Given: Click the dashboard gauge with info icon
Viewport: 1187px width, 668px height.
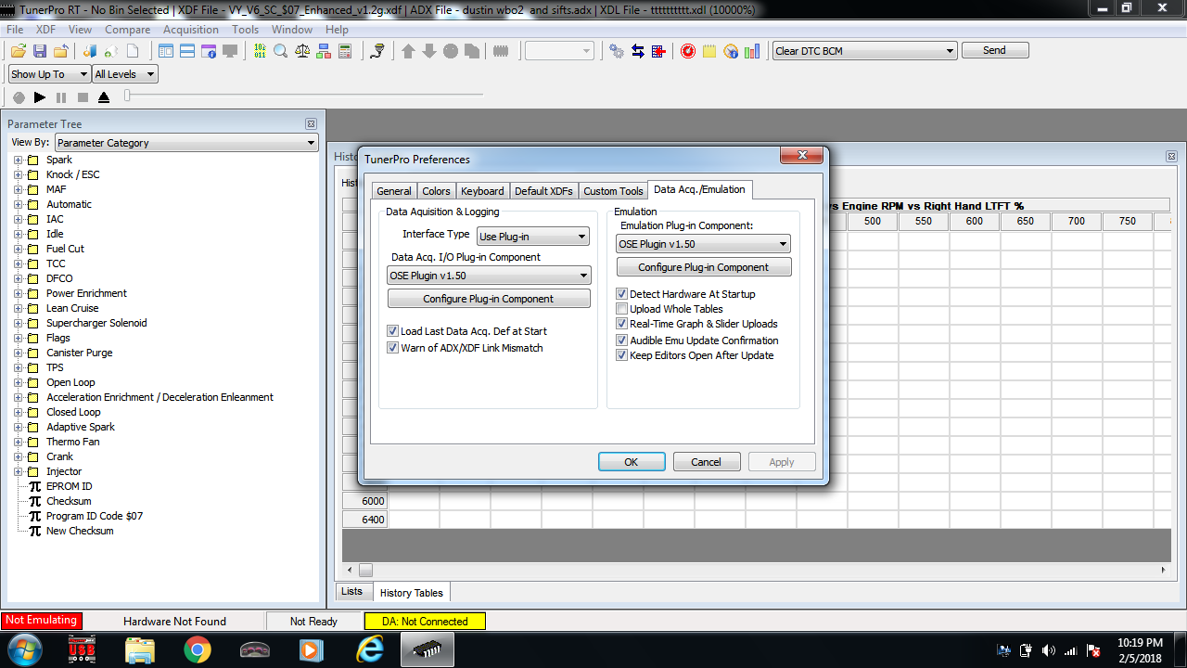Looking at the screenshot, I should click(x=731, y=51).
